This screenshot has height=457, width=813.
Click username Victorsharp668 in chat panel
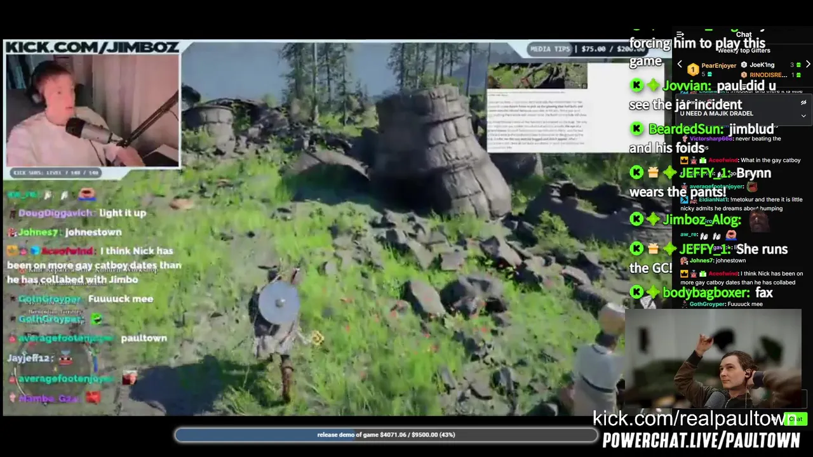coord(711,138)
